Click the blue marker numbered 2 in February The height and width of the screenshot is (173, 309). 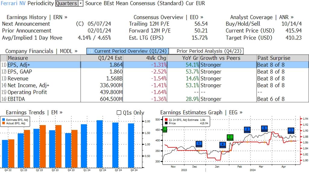click(247, 130)
